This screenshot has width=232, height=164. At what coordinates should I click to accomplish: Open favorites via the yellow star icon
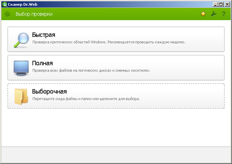click(203, 14)
